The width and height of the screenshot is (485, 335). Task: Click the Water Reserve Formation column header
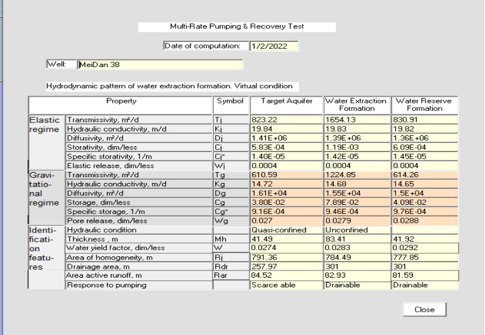click(424, 105)
